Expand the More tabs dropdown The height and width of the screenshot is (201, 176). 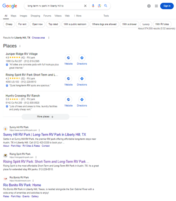click(x=78, y=16)
